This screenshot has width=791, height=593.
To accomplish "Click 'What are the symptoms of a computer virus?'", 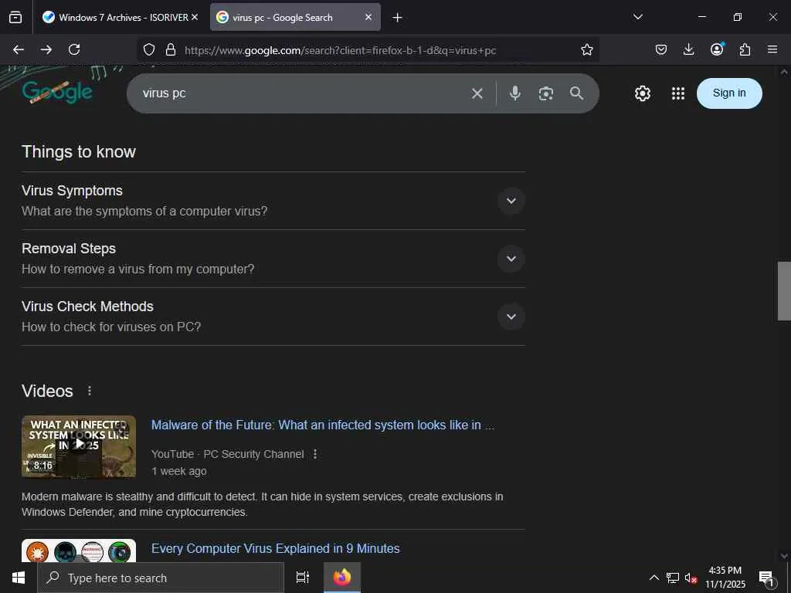I will [144, 211].
